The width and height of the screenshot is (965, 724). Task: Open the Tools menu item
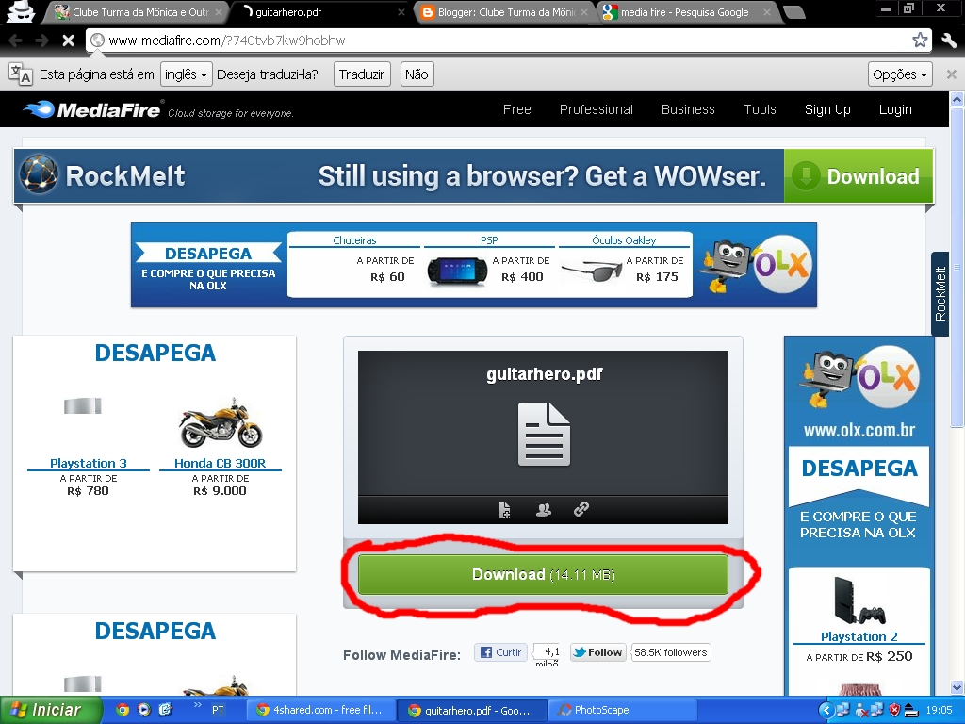761,109
